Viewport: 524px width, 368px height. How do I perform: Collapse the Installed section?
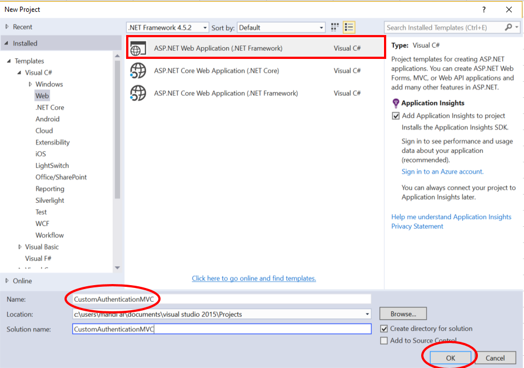pyautogui.click(x=6, y=43)
